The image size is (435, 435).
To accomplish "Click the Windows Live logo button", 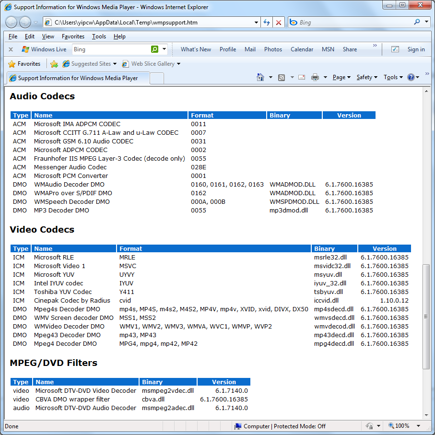I will (44, 49).
